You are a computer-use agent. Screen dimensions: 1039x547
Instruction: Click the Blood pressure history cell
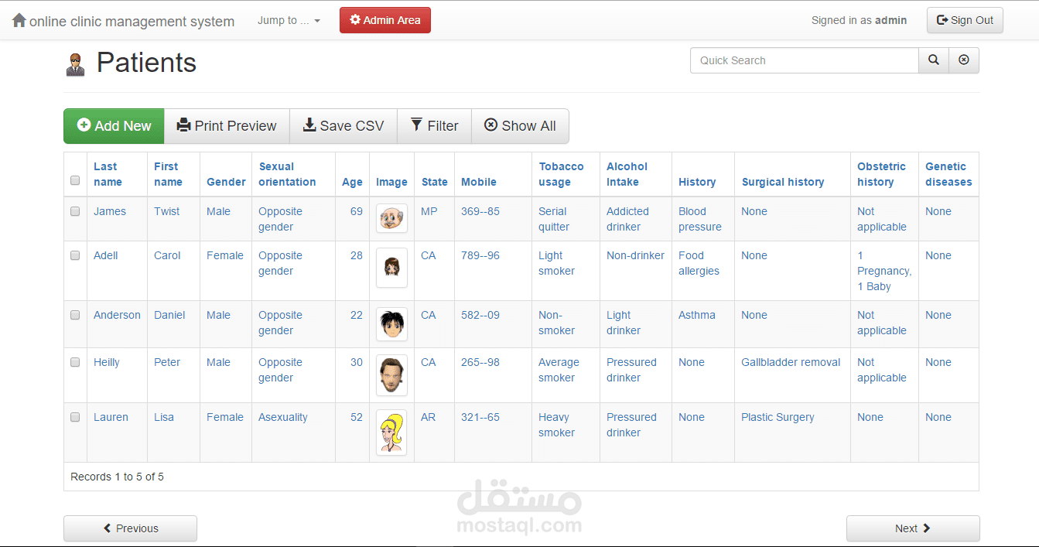pyautogui.click(x=700, y=219)
